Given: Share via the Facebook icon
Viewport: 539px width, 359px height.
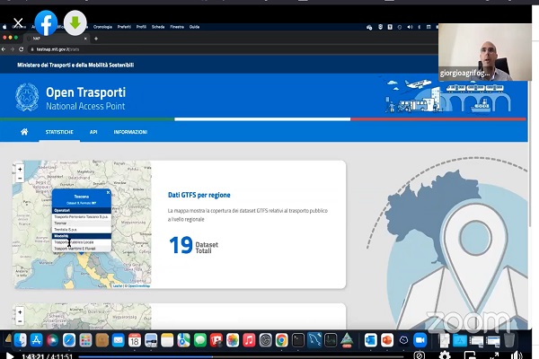Looking at the screenshot, I should tap(46, 23).
